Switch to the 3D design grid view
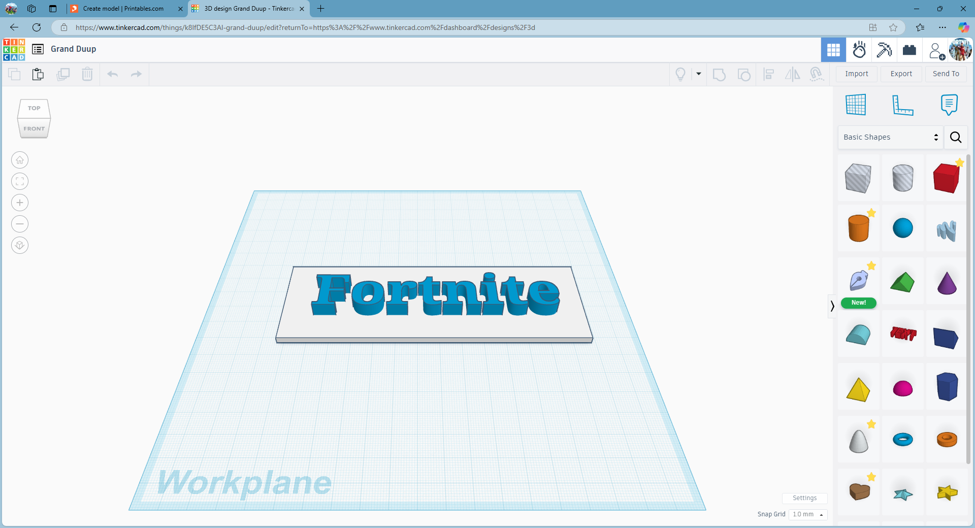The height and width of the screenshot is (528, 975). point(833,50)
